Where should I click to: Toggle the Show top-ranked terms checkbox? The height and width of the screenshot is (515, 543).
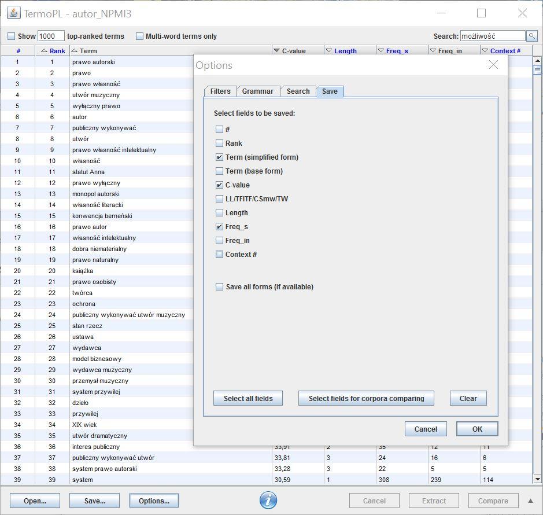tap(12, 36)
